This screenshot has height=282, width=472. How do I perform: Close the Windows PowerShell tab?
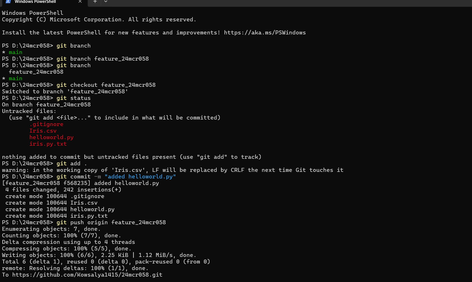pyautogui.click(x=80, y=1)
